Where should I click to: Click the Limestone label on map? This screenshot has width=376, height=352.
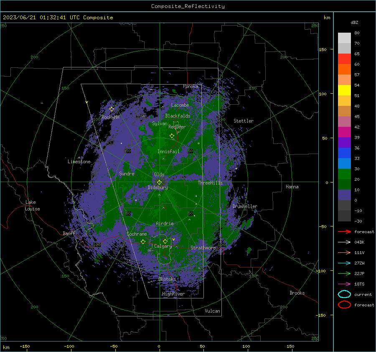tap(79, 162)
